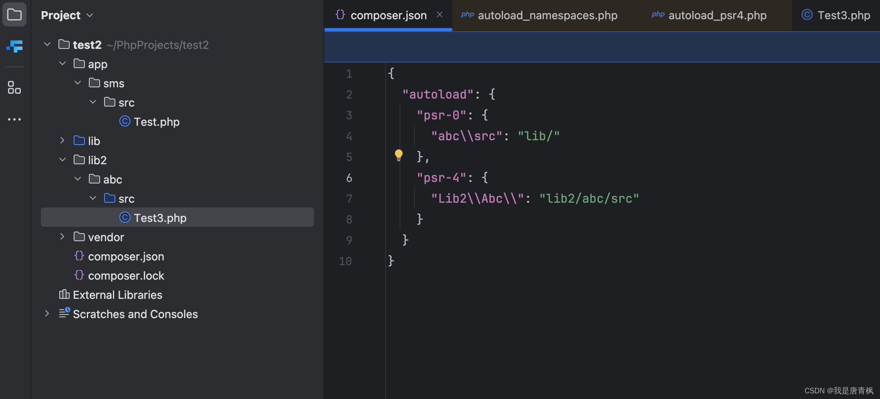Select External Libraries node
This screenshot has height=399, width=880.
[x=118, y=295]
